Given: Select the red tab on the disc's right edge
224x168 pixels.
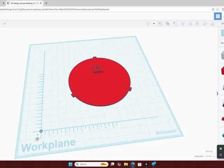Looking at the screenshot, I should 129,89.
